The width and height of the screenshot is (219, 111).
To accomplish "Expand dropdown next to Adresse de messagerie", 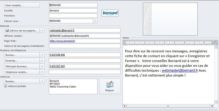I will point(42,30).
